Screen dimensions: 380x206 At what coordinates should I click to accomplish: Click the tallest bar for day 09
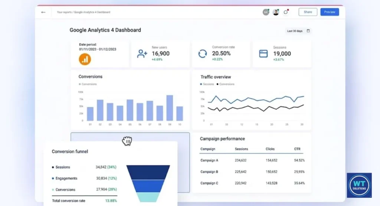(170, 108)
